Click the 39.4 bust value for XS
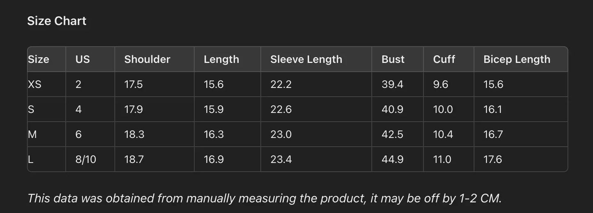Image resolution: width=593 pixels, height=213 pixels. pos(392,85)
